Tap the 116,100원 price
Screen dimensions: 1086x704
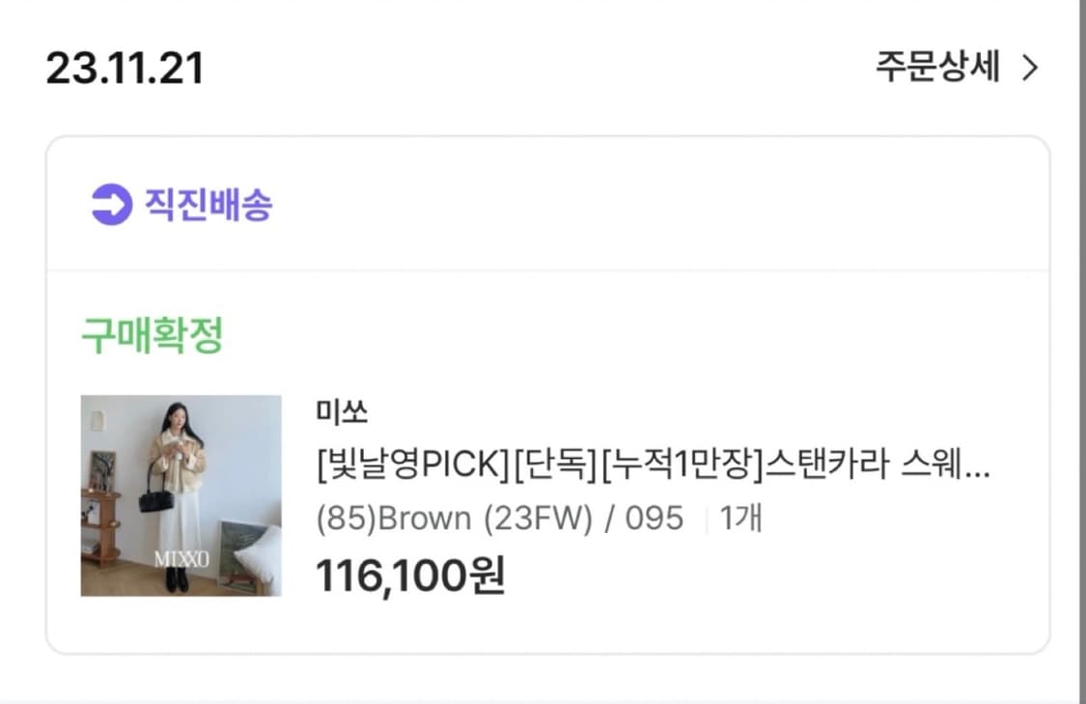coord(410,576)
